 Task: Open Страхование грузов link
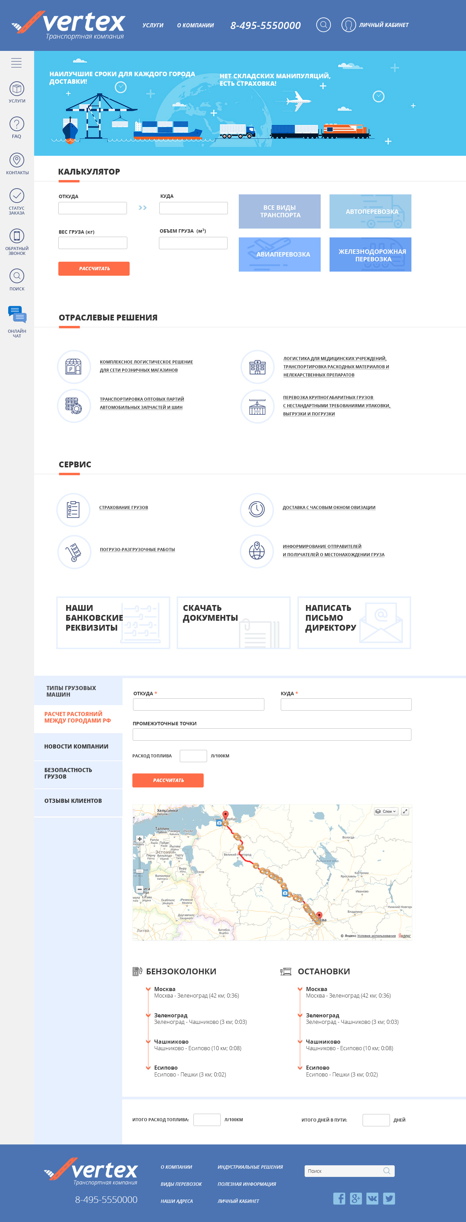123,508
